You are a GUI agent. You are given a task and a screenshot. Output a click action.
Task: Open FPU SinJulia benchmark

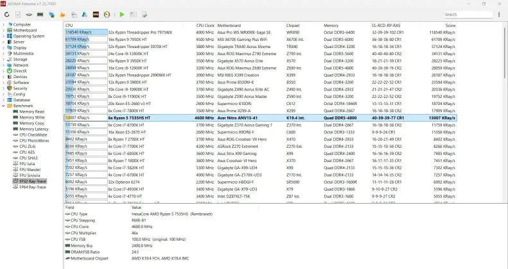[x=30, y=175]
